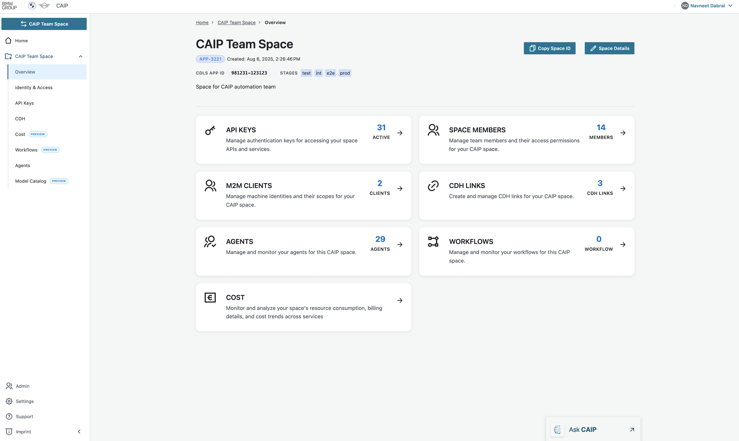
Task: Click the Ask CAIP assistant icon
Action: click(558, 429)
